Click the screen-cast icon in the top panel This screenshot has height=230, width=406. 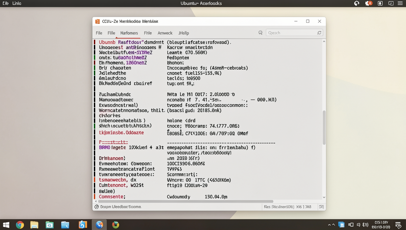tap(391, 3)
